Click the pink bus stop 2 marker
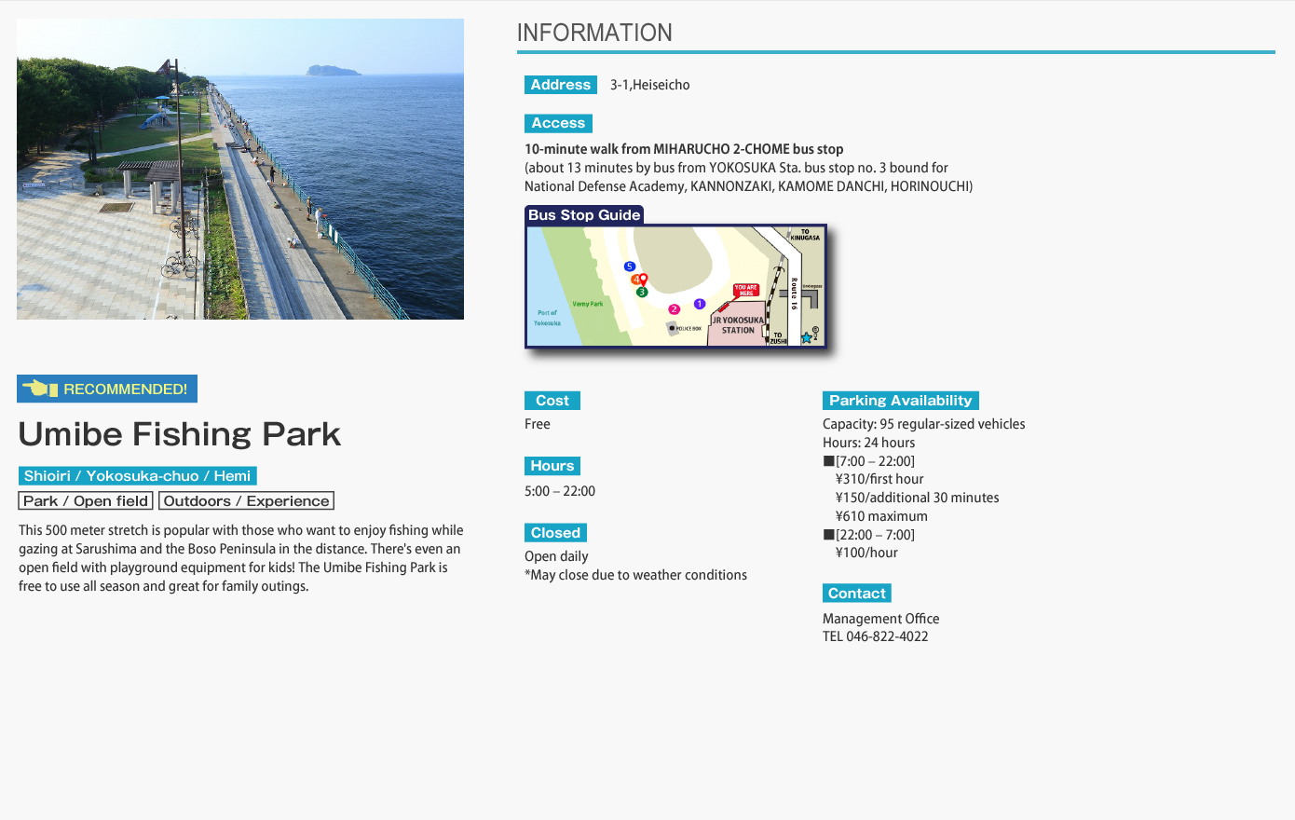Screen dimensions: 1295x820 (674, 309)
